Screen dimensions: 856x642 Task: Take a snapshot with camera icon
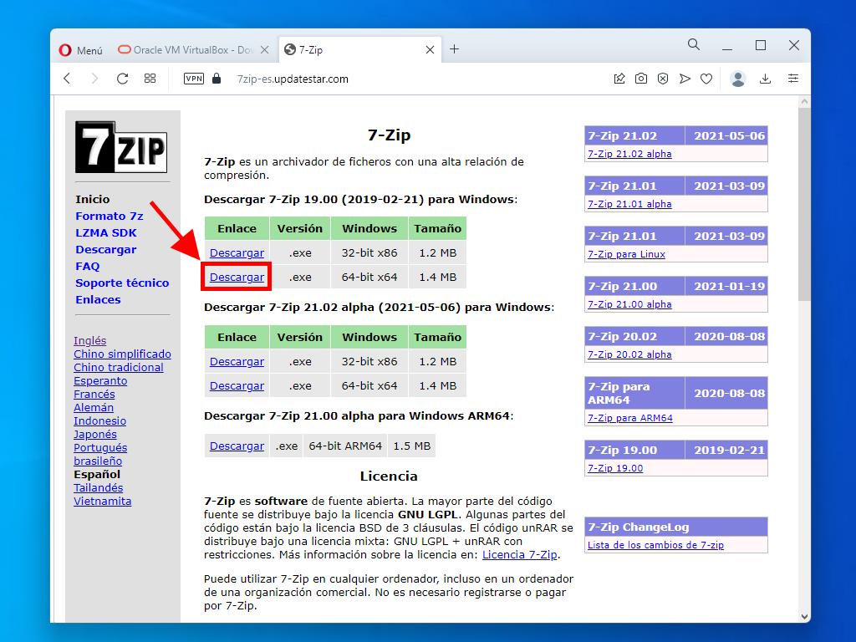pyautogui.click(x=641, y=79)
